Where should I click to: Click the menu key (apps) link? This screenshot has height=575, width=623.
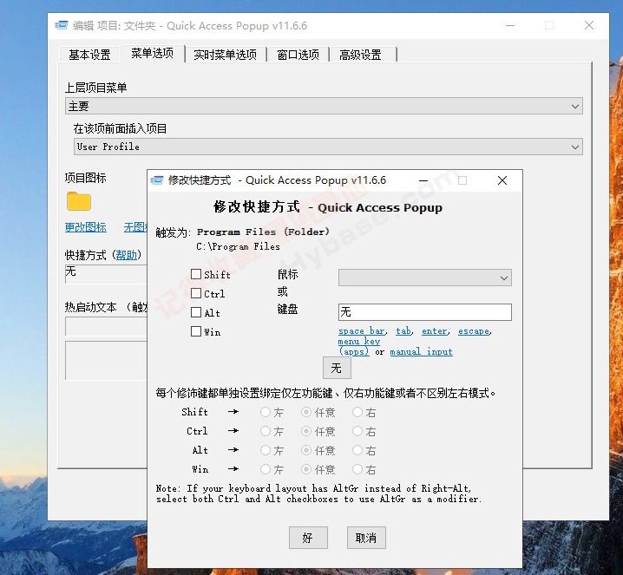[x=358, y=346]
